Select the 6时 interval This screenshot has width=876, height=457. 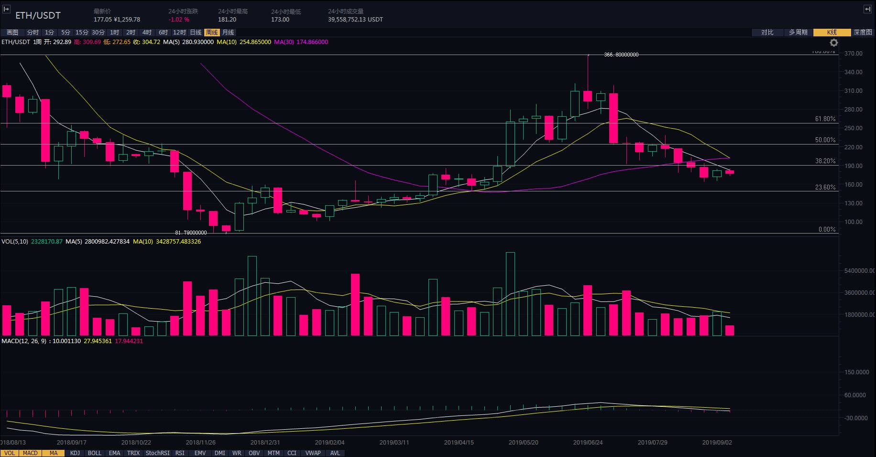[x=163, y=33]
